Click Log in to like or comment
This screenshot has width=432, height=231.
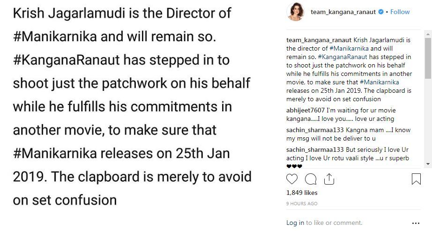tap(295, 223)
